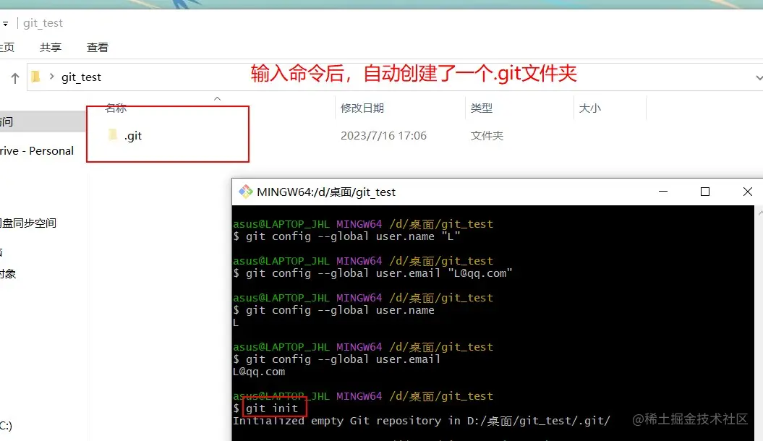763x441 pixels.
Task: Click the L@qq.com output line
Action: (x=259, y=372)
